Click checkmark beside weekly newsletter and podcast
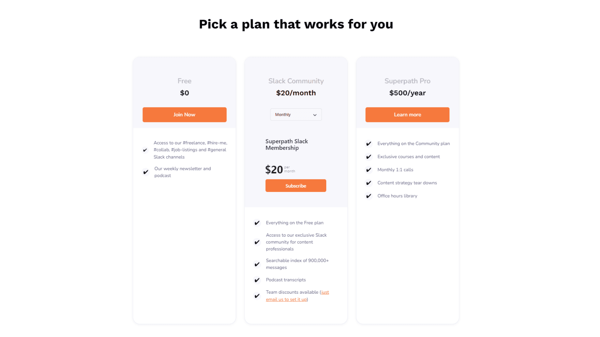The width and height of the screenshot is (600, 337). click(146, 172)
